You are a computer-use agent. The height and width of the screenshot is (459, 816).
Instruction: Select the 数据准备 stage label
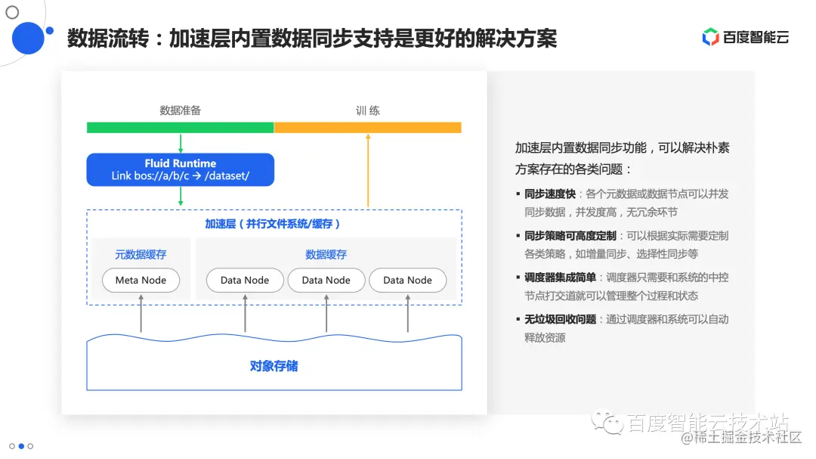pyautogui.click(x=180, y=110)
